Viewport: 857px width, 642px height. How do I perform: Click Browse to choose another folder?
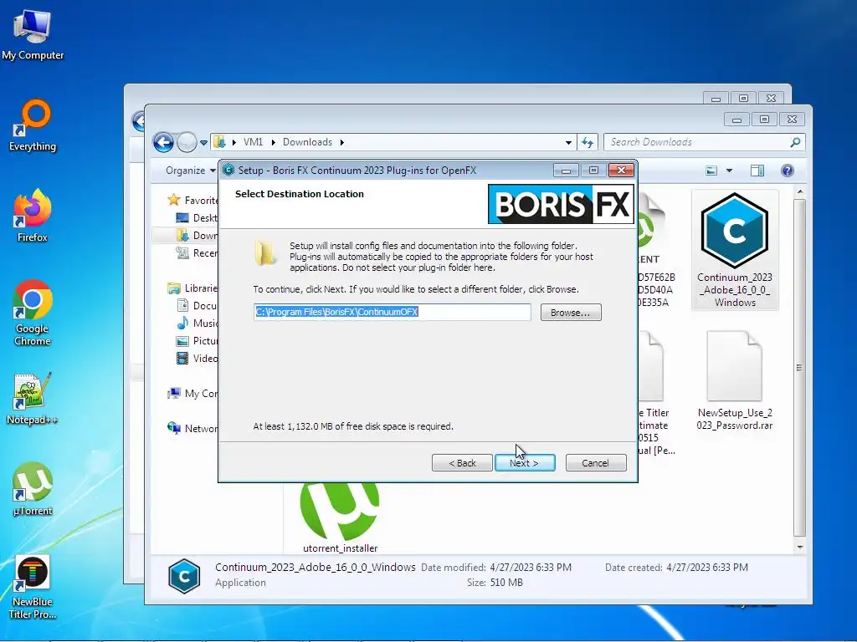click(x=571, y=313)
